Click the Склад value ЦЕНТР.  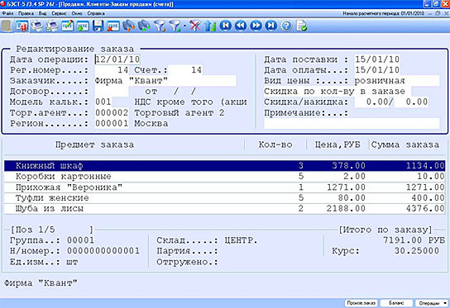241,240
